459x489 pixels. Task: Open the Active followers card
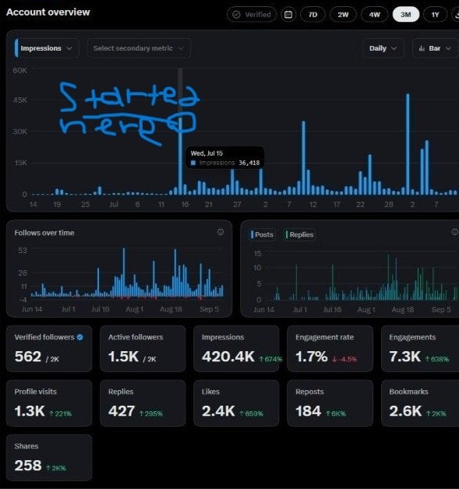point(143,349)
